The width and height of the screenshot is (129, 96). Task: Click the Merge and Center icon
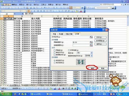pos(47,11)
